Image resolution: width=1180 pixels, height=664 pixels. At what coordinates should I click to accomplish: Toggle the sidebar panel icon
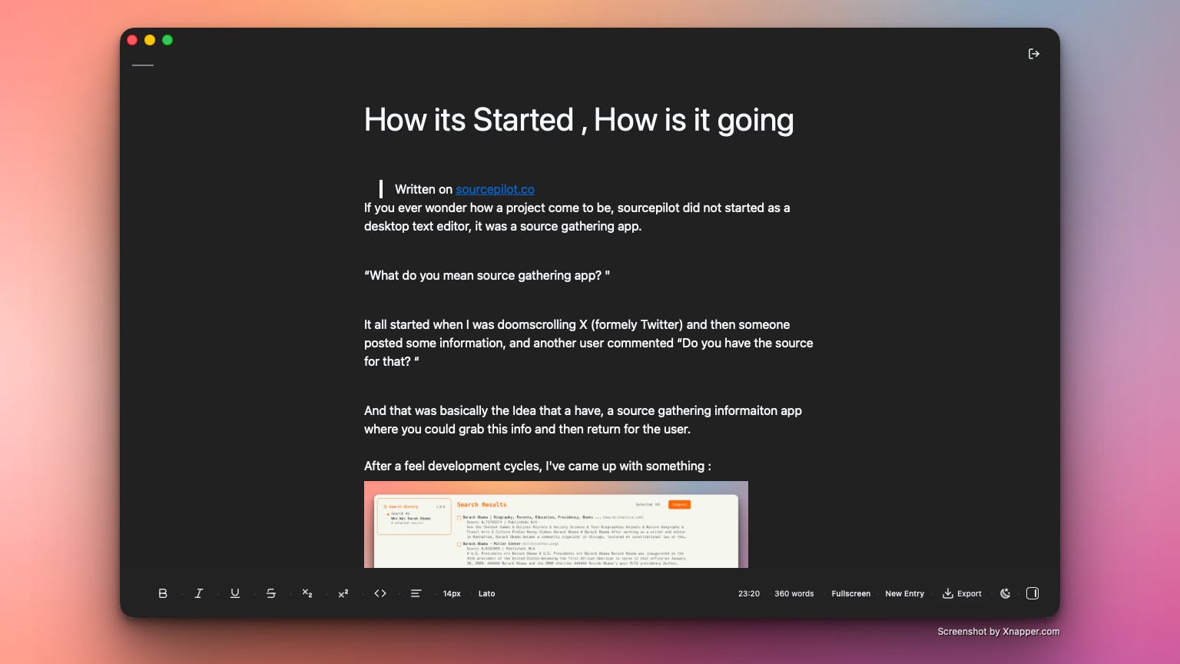1032,593
